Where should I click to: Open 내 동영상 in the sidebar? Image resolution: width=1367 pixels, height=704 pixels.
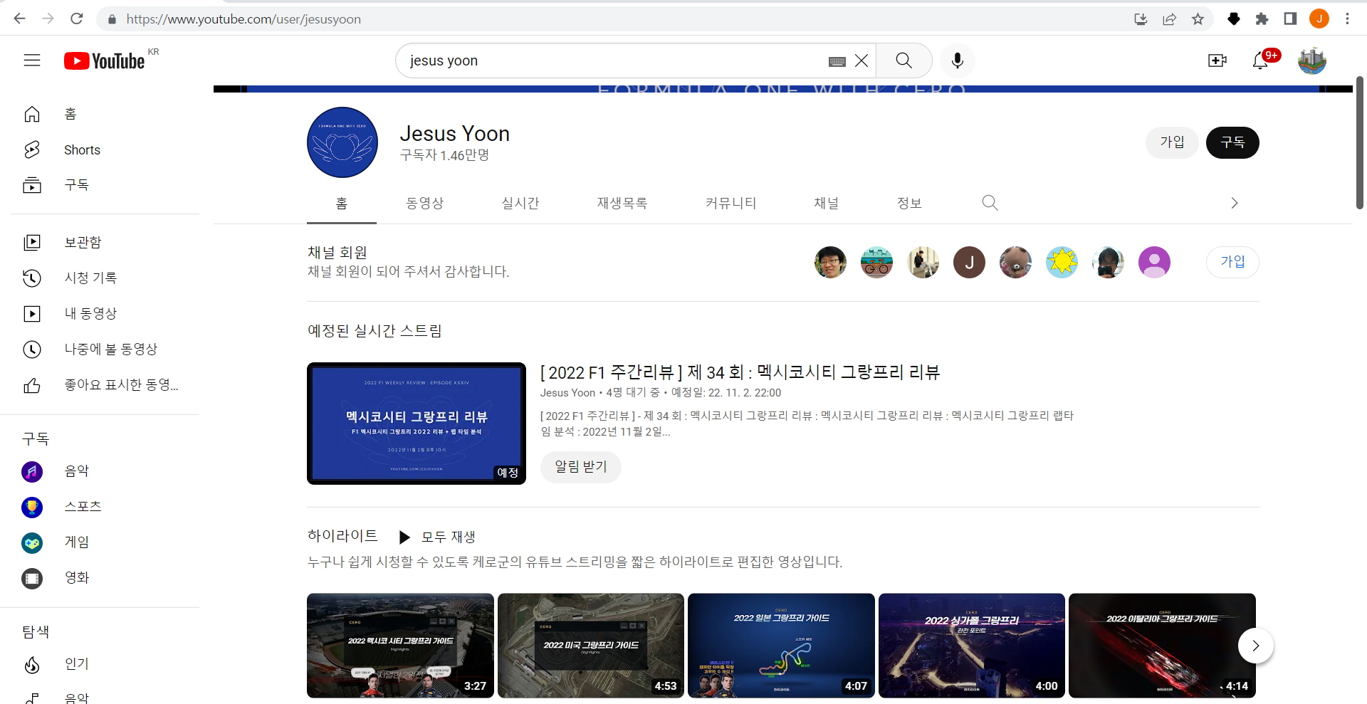point(100,313)
